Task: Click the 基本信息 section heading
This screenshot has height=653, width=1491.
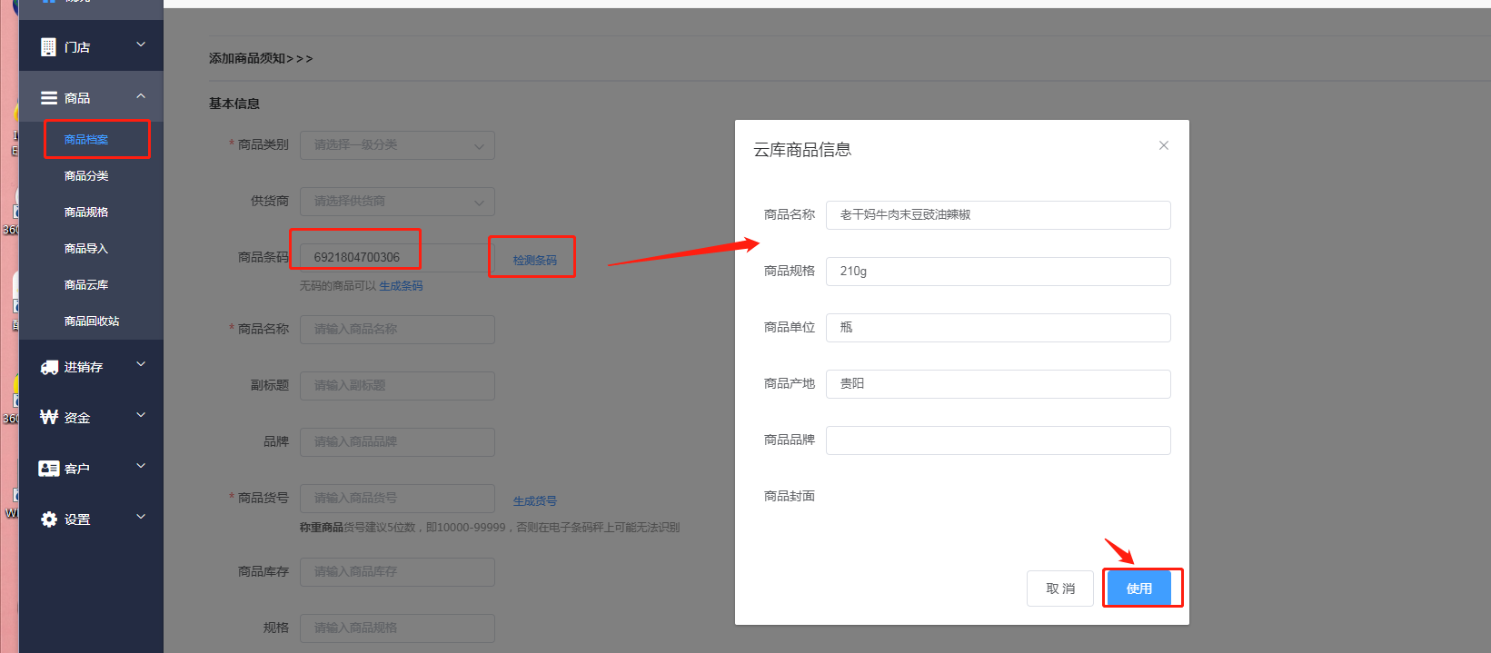Action: pyautogui.click(x=234, y=104)
